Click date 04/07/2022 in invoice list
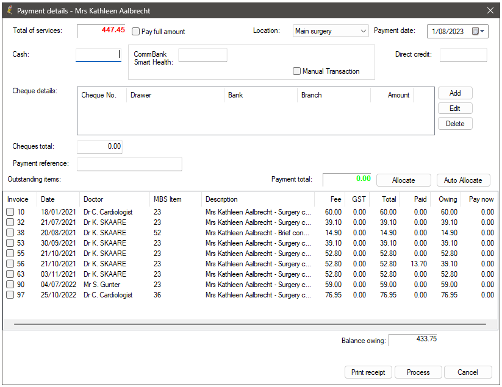 tap(59, 285)
